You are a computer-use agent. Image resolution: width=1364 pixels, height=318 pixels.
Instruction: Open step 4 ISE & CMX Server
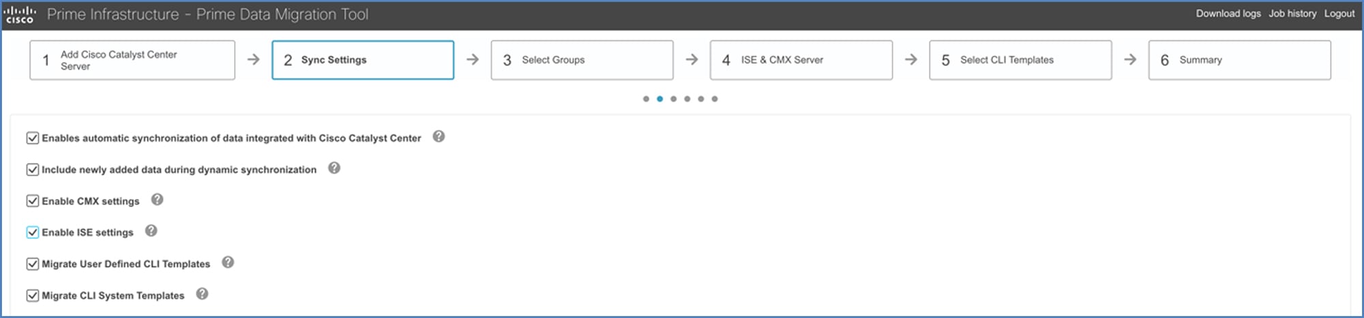point(801,60)
